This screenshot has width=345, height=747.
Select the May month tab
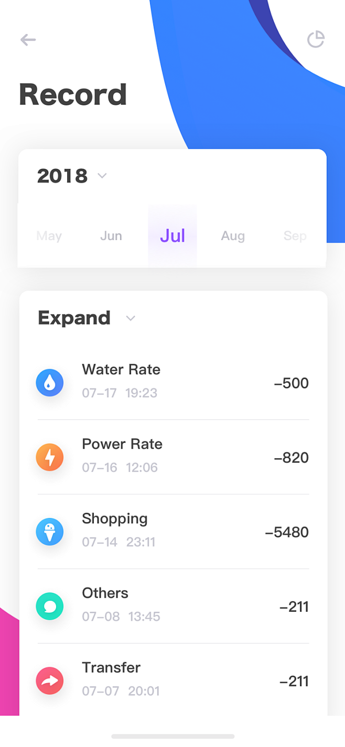tap(49, 236)
